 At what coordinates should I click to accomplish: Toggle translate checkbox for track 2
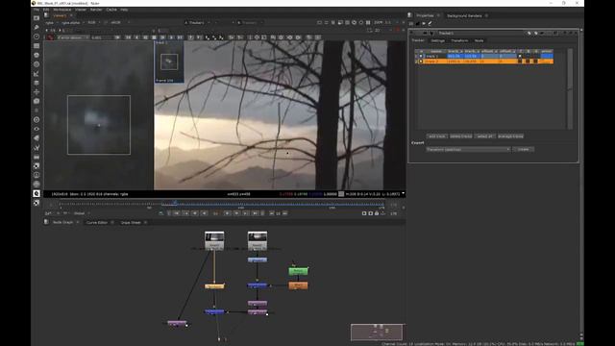(521, 62)
